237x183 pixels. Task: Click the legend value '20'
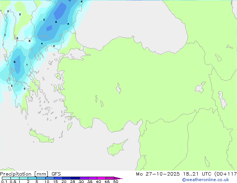[x=64, y=182]
